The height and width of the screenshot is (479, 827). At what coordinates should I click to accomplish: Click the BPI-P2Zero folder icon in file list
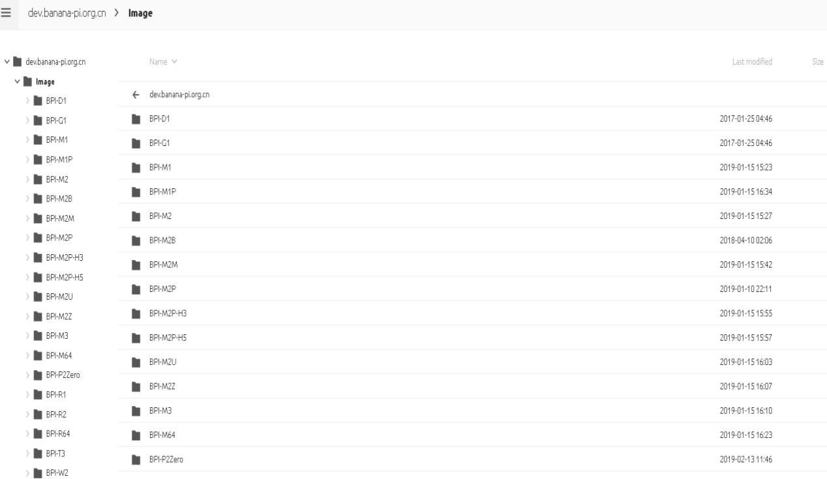[136, 460]
